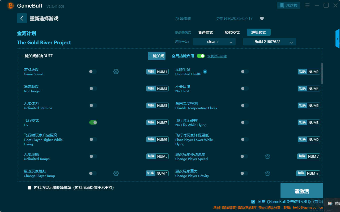Image resolution: width=340 pixels, height=212 pixels.
Task: Switch on Unlimited Stamina
Action: click(x=93, y=105)
